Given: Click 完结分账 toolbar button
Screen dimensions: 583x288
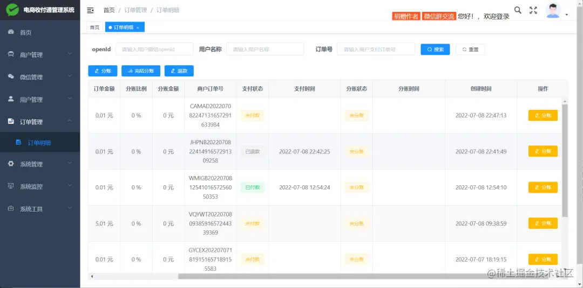Looking at the screenshot, I should (x=141, y=71).
